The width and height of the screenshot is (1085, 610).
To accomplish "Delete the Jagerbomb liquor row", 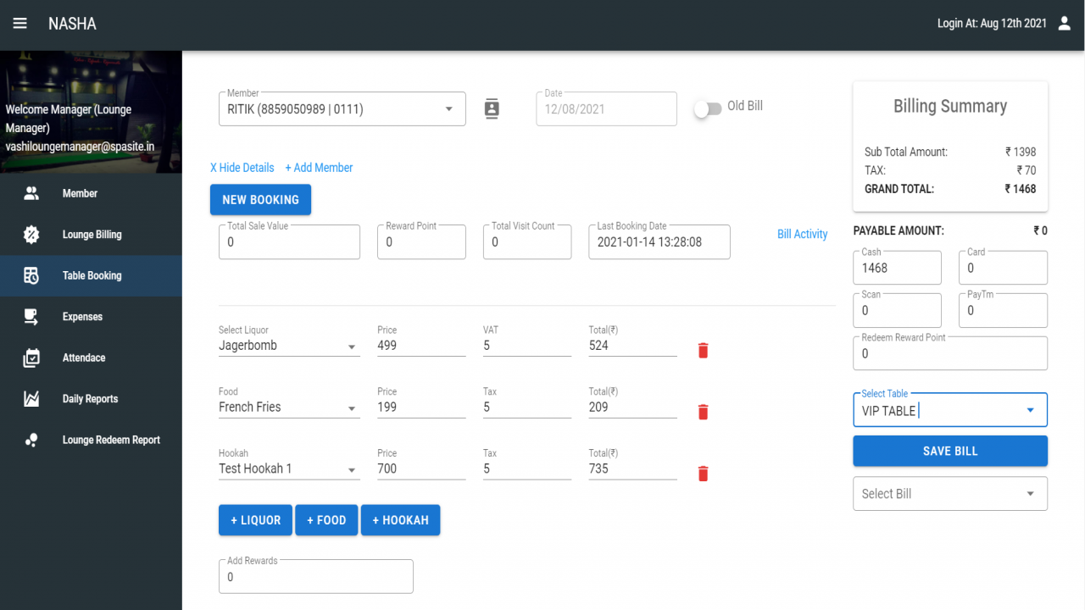I will pos(703,350).
